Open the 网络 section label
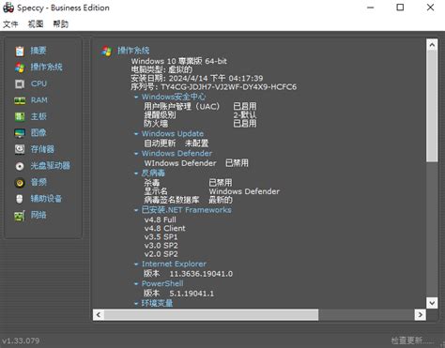This screenshot has height=348, width=445. [x=38, y=216]
